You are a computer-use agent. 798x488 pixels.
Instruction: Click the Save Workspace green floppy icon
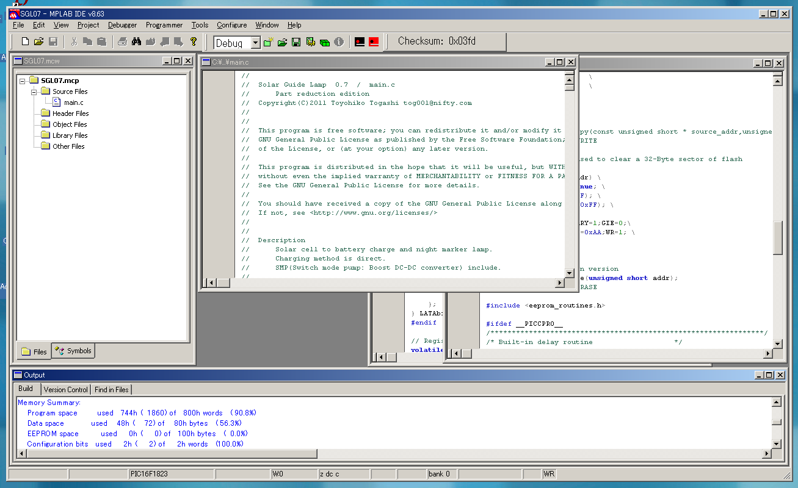296,42
